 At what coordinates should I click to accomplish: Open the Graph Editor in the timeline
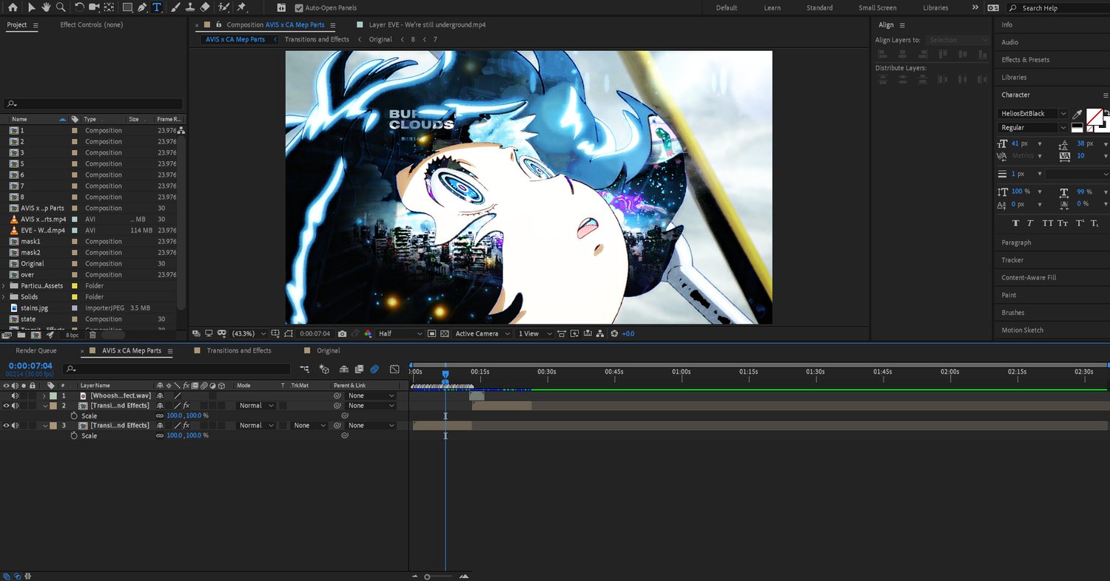394,369
